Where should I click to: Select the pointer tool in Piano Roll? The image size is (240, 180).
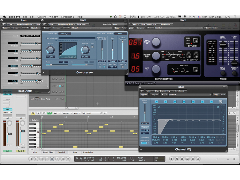[x=230, y=113]
